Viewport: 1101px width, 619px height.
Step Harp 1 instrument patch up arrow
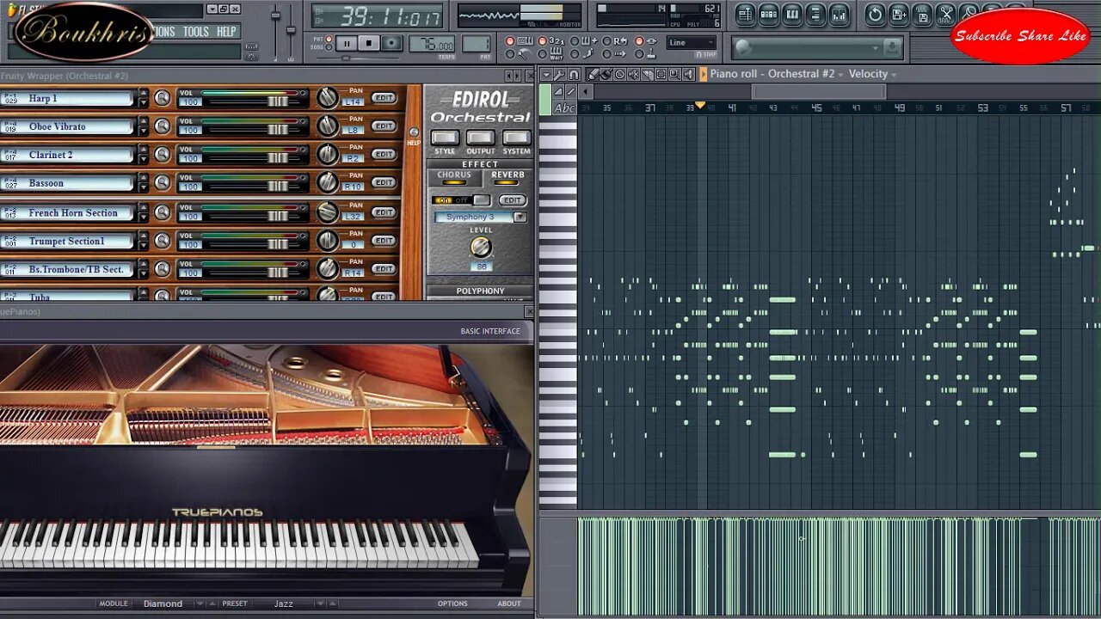143,94
